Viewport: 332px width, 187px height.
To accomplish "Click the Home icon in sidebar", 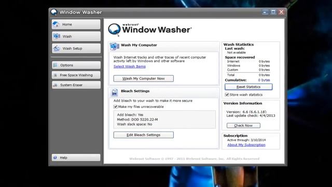I will 56,24.
